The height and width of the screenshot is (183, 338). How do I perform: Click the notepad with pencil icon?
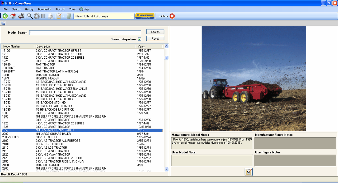(x=59, y=16)
